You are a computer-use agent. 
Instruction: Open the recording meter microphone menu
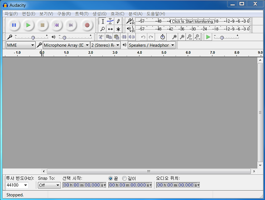[129, 21]
